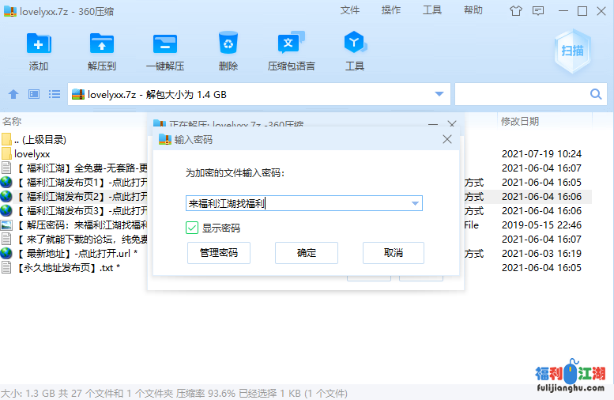Click the search magnifier icon

click(x=596, y=94)
